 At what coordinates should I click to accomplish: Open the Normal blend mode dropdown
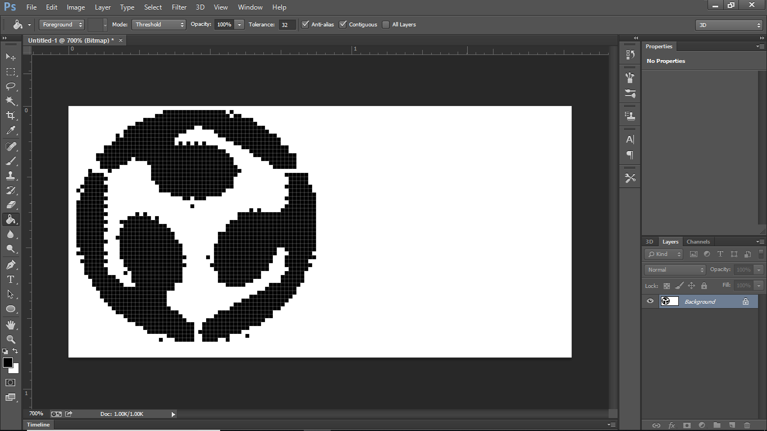pyautogui.click(x=675, y=270)
